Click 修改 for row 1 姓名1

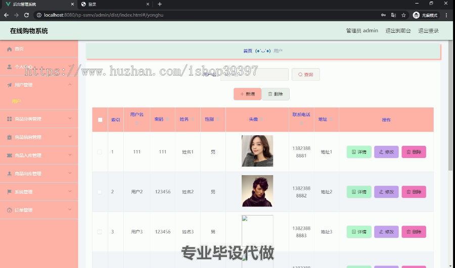click(x=386, y=152)
